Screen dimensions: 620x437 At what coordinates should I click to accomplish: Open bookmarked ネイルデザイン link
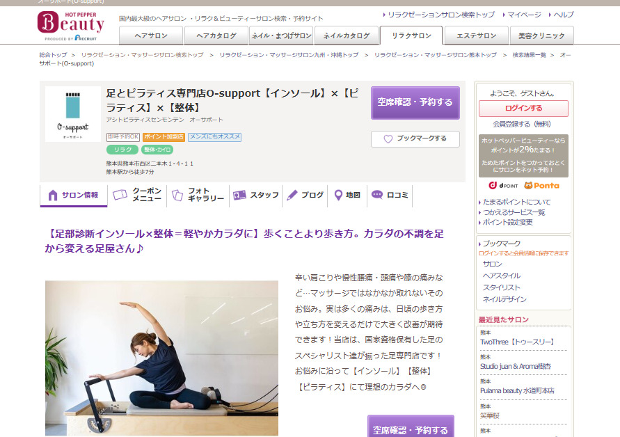point(504,299)
